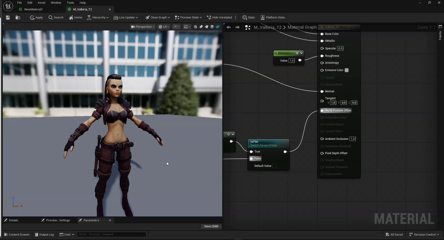
Task: Click the graph breadcrumb node icon
Action: 248,27
